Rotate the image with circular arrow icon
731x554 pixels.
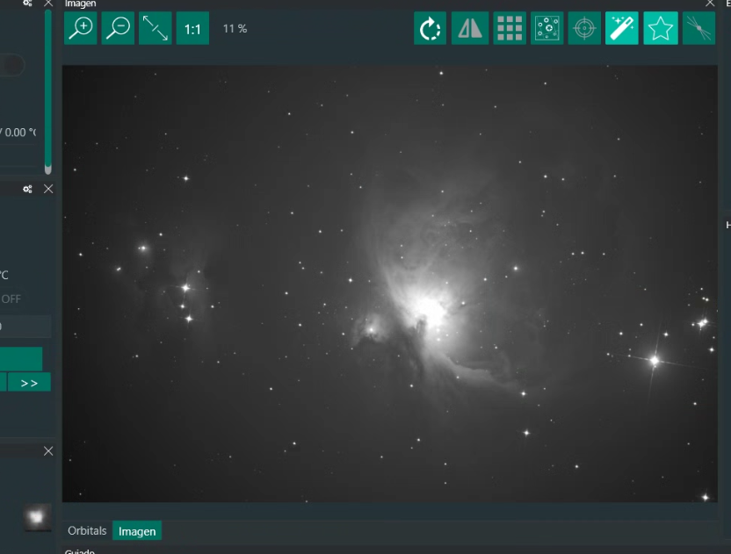coord(430,28)
